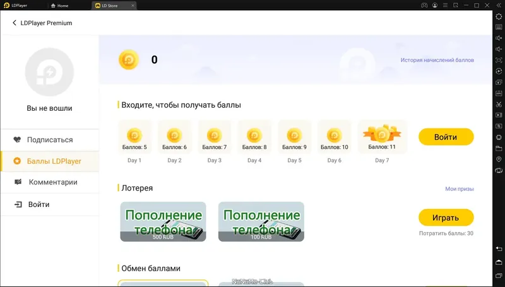505x287 pixels.
Task: Select the Day 7 bonus reward card
Action: [382, 137]
